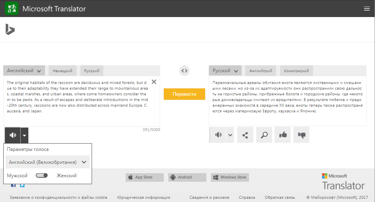The height and width of the screenshot is (202, 375).
Task: Click the Microsoft Translator logo icon
Action: tap(12, 9)
